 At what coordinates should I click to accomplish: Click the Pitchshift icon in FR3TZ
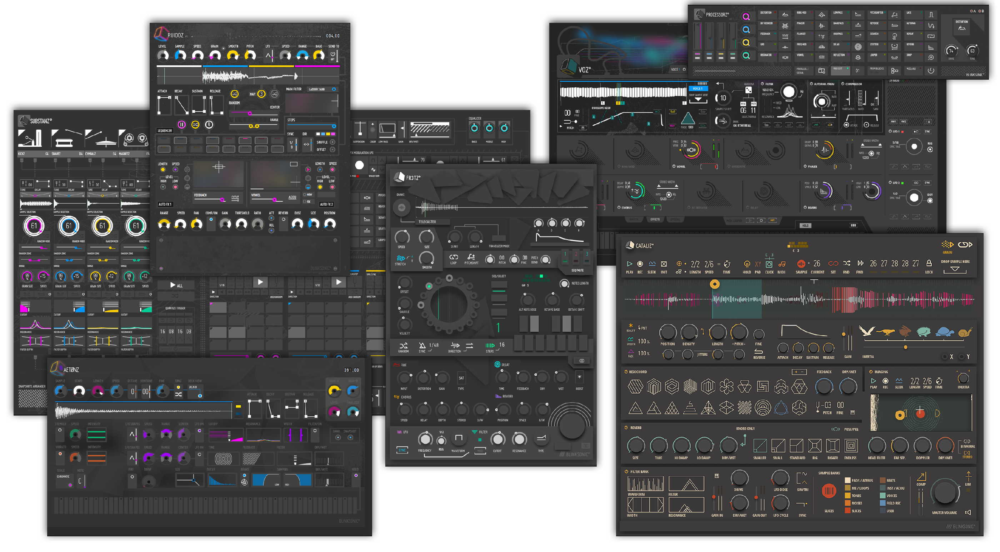tap(471, 258)
